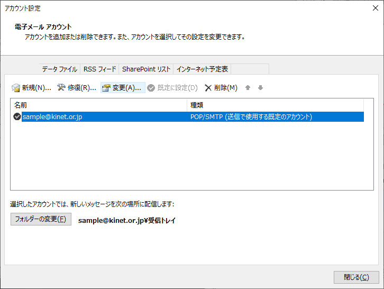Click the Change account icon
Image resolution: width=384 pixels, height=289 pixels.
click(106, 88)
